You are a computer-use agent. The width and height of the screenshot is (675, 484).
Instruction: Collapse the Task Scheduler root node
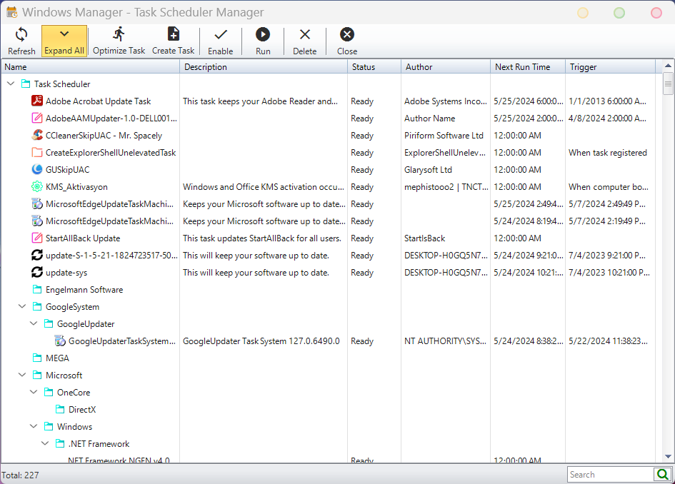(x=11, y=84)
